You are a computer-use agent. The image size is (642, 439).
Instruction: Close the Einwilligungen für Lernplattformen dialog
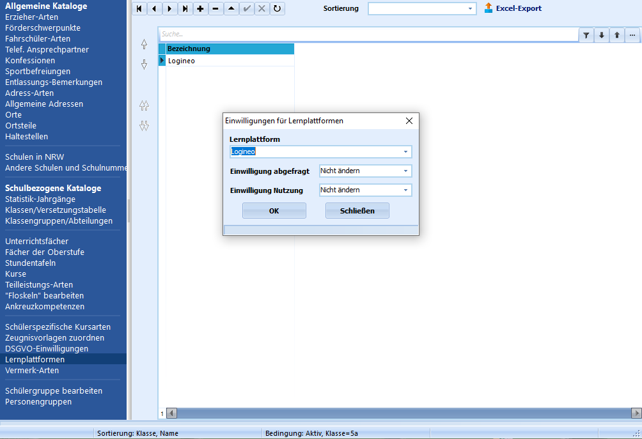coord(409,121)
